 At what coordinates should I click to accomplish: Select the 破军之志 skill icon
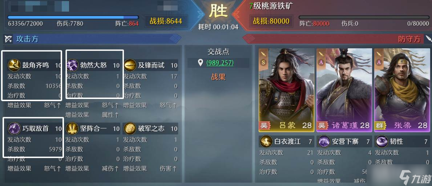[130, 129]
